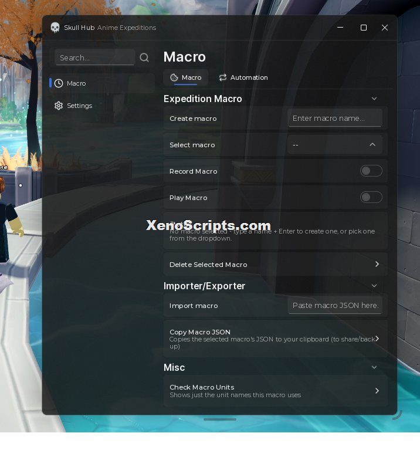This screenshot has height=450, width=420.
Task: Click the Anime Expeditions title text
Action: (x=127, y=28)
